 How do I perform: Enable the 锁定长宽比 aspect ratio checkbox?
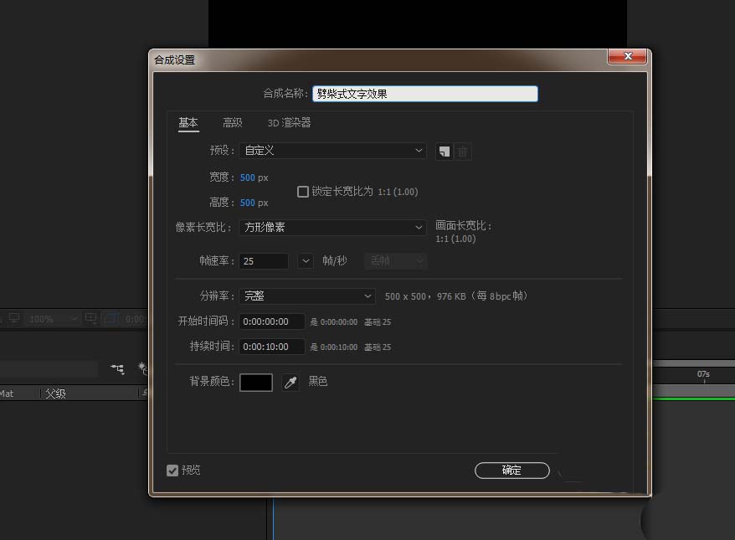pos(302,191)
